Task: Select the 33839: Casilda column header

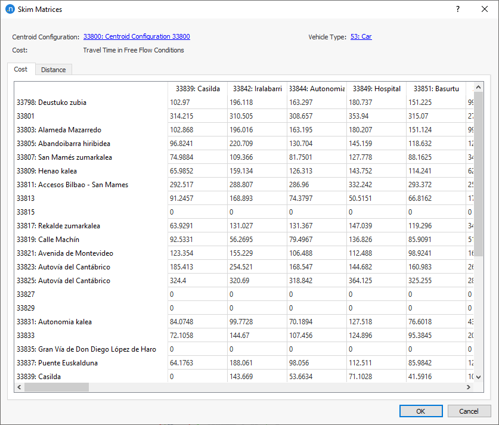Action: click(197, 89)
